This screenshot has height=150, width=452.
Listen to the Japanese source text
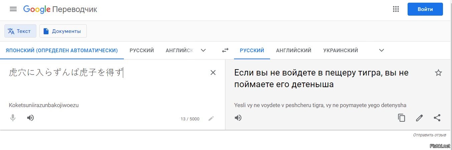pyautogui.click(x=30, y=118)
